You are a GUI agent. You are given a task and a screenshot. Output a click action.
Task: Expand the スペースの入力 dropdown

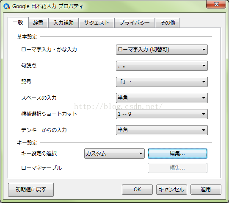[162, 98]
